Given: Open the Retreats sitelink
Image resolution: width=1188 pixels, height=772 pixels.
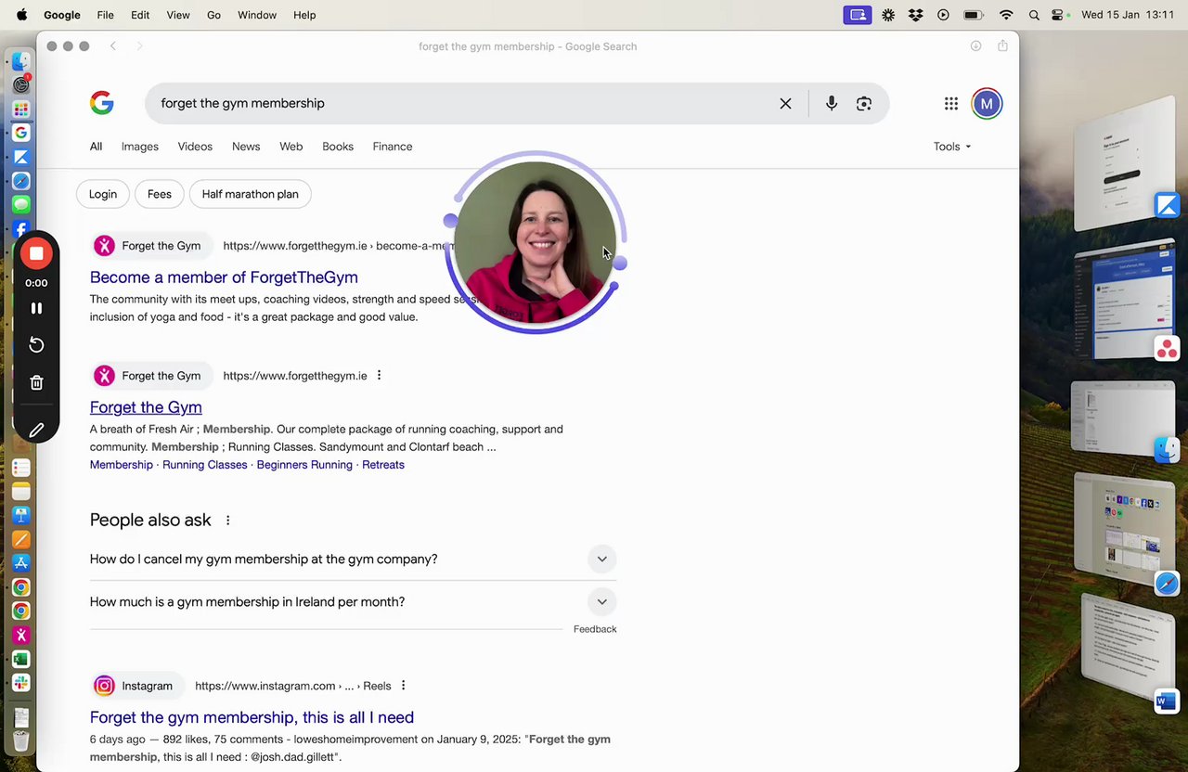Looking at the screenshot, I should point(383,465).
